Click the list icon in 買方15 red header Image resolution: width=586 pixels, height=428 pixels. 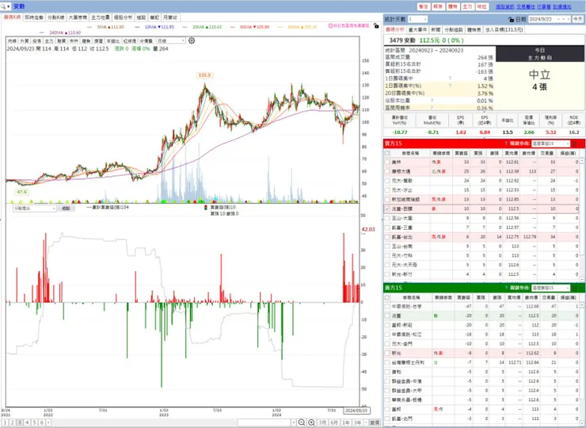[x=575, y=143]
